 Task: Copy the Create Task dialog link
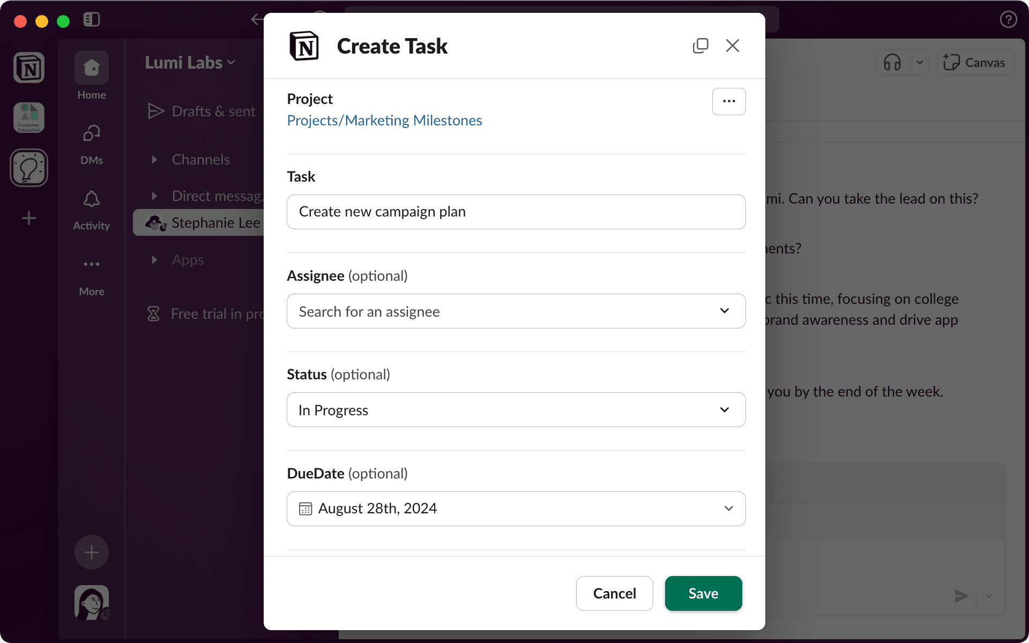[x=700, y=46]
